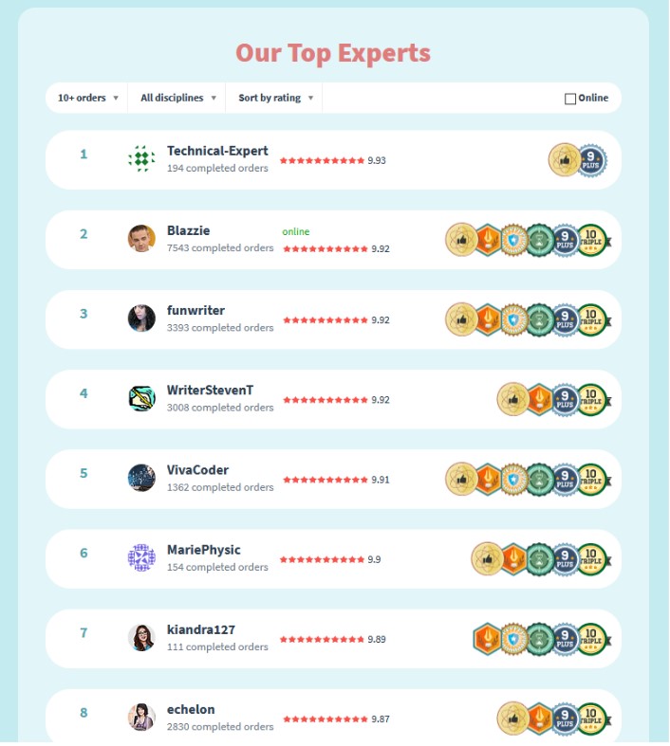
Task: Open the 10+ orders dropdown
Action: pyautogui.click(x=87, y=98)
